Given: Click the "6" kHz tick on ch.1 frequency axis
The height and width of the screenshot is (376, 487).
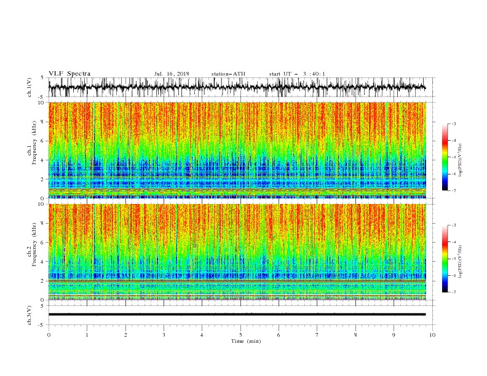Looking at the screenshot, I should point(43,141).
